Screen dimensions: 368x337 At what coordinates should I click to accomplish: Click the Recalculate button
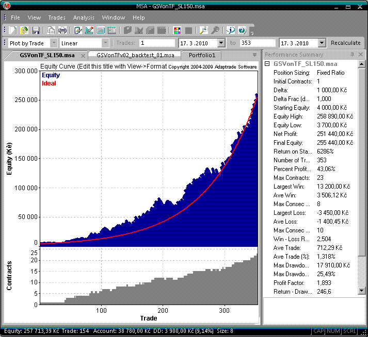346,43
